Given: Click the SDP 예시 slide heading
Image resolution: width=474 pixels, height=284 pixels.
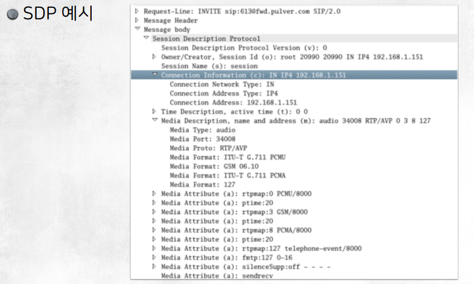Looking at the screenshot, I should tap(57, 13).
